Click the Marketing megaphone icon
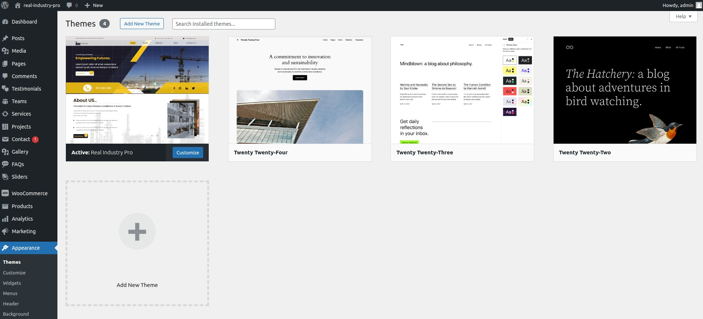The image size is (703, 319). point(5,231)
